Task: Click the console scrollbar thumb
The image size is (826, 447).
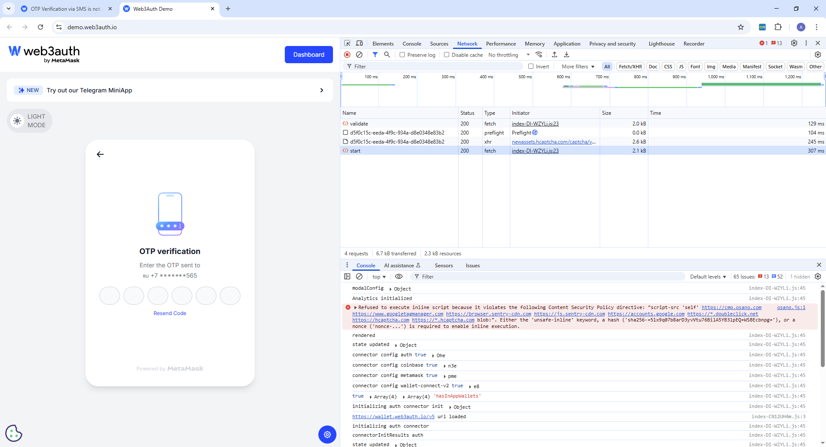Action: pos(823,328)
